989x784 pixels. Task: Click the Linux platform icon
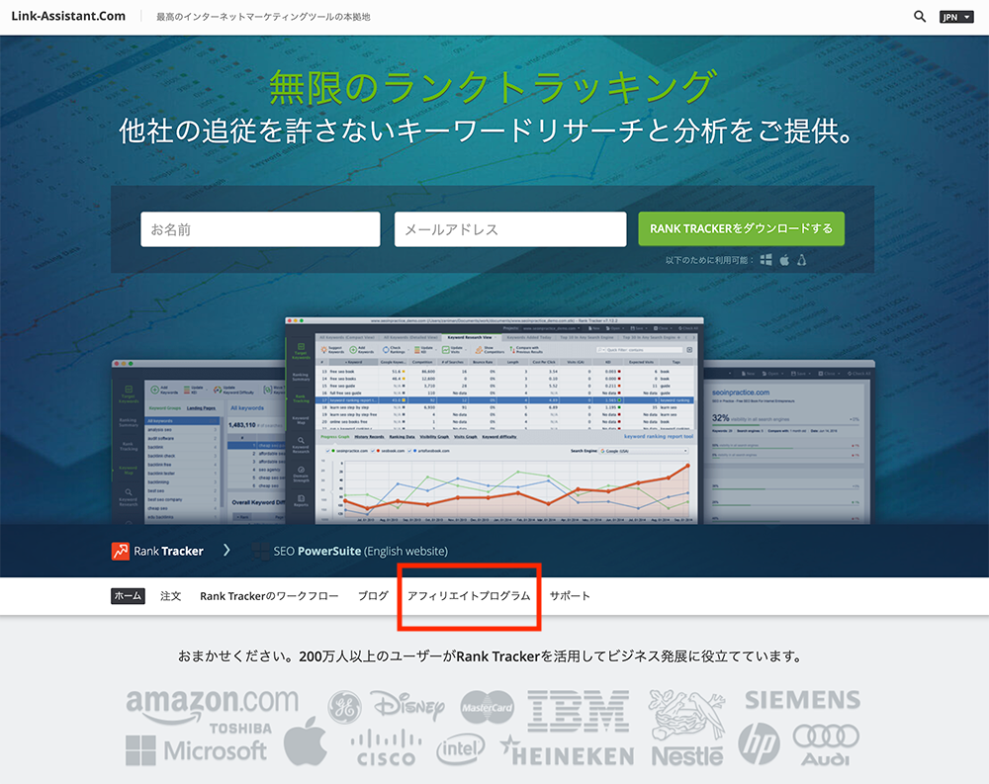[x=802, y=260]
